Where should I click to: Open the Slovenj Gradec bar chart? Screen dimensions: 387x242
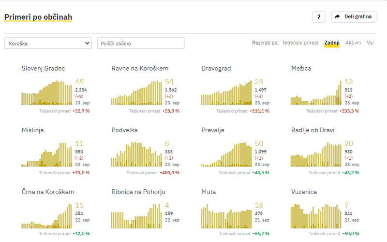click(x=47, y=92)
